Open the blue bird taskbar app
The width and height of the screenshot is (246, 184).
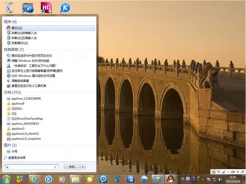point(117,179)
